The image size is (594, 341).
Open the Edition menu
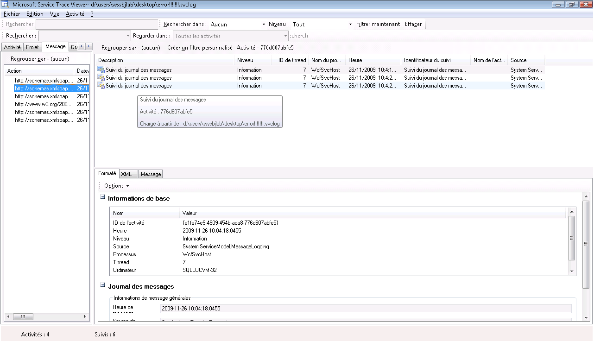click(35, 14)
